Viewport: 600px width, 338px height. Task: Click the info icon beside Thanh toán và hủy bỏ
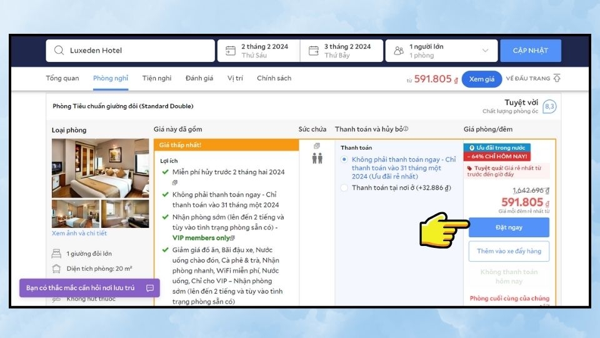pos(406,129)
